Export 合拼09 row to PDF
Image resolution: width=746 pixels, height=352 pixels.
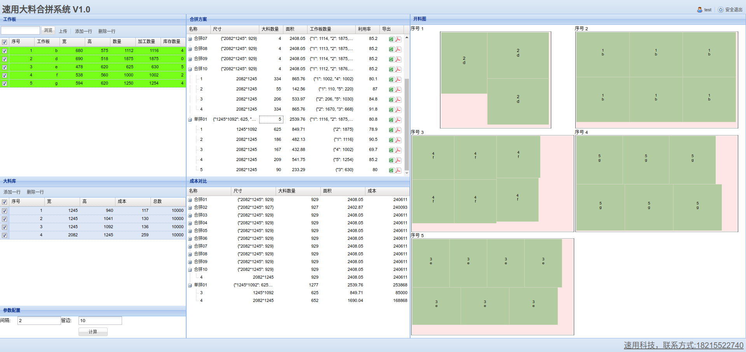pos(398,59)
